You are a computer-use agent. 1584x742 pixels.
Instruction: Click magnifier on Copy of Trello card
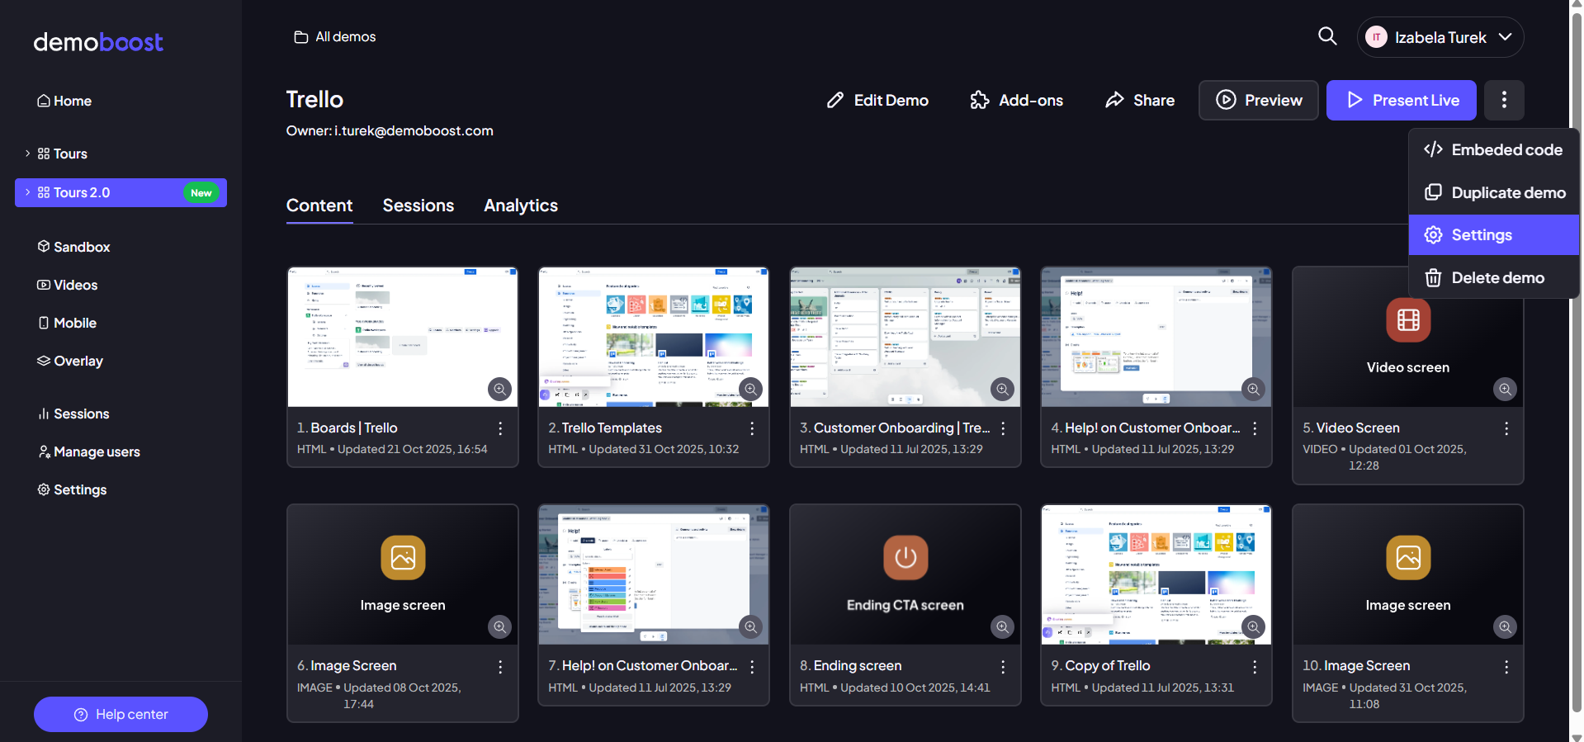click(x=1254, y=626)
